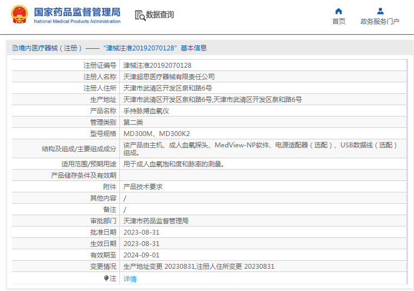Click the 注册证编号 row label
Screen dimensions: 414x291
tap(100, 66)
